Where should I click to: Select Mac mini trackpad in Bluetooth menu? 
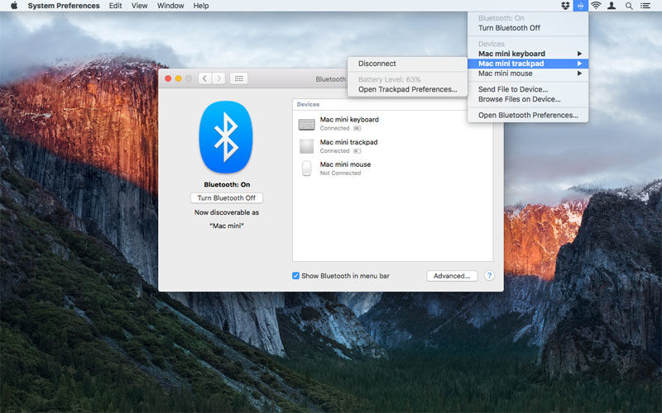[528, 64]
